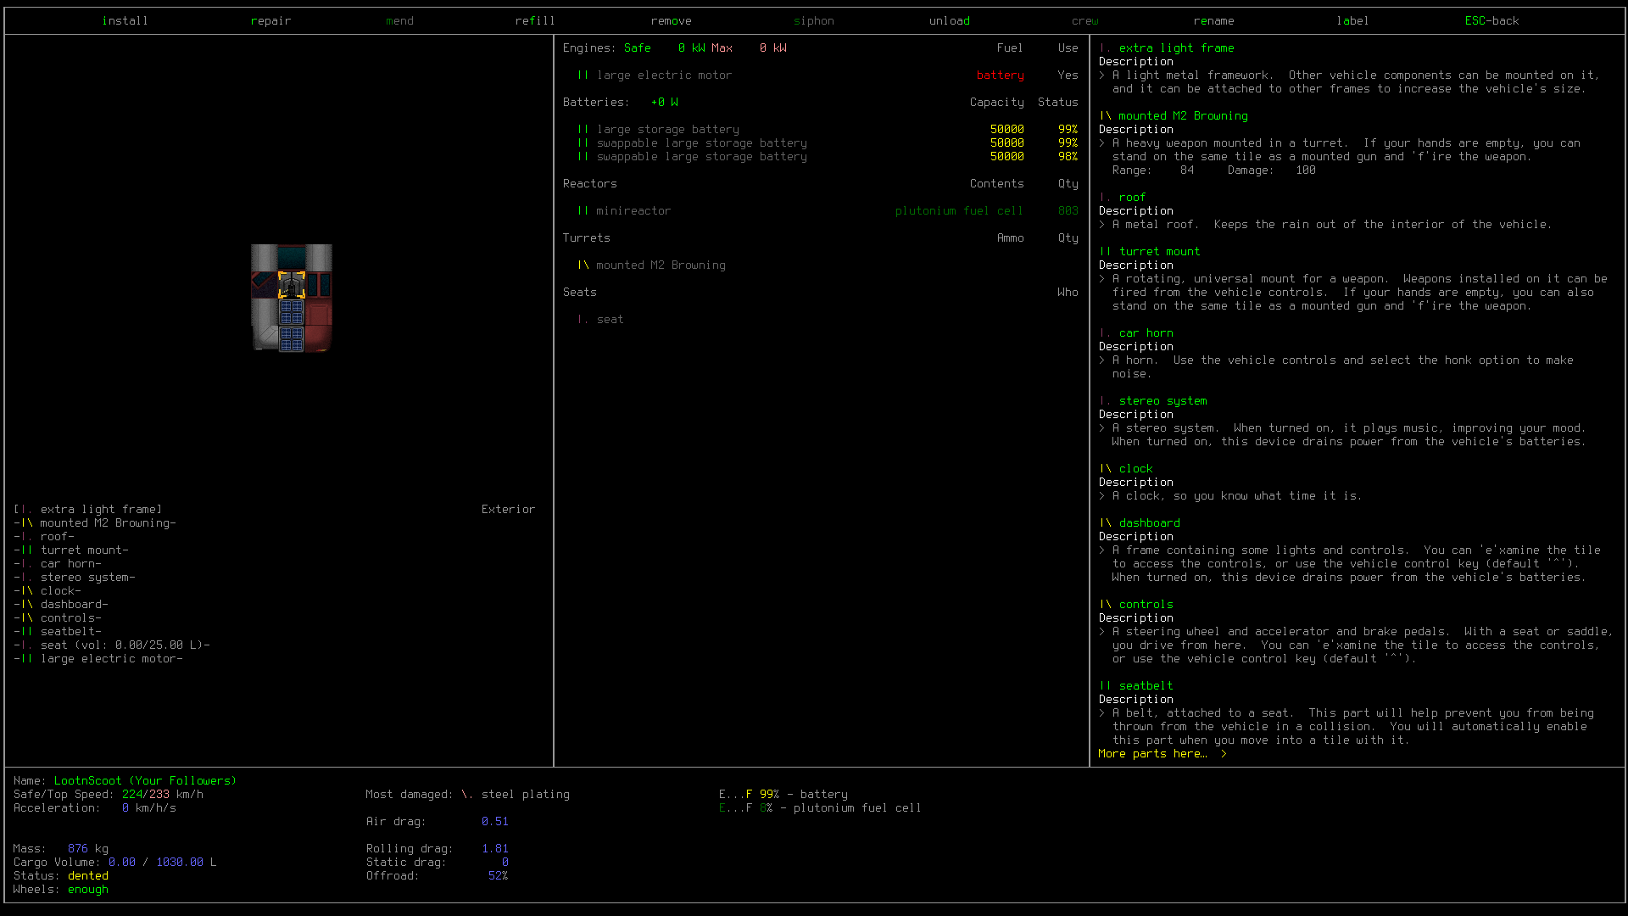
Task: Select the repair action
Action: pyautogui.click(x=270, y=21)
